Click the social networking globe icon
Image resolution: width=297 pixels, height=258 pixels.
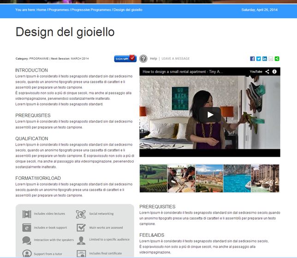click(81, 214)
